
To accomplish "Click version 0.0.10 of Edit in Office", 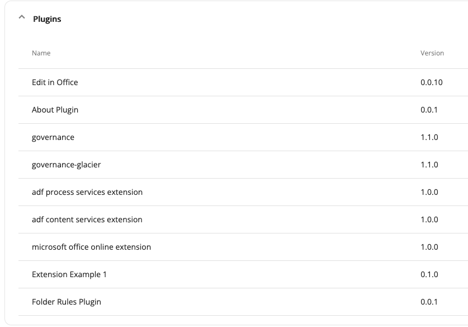I will [x=431, y=82].
